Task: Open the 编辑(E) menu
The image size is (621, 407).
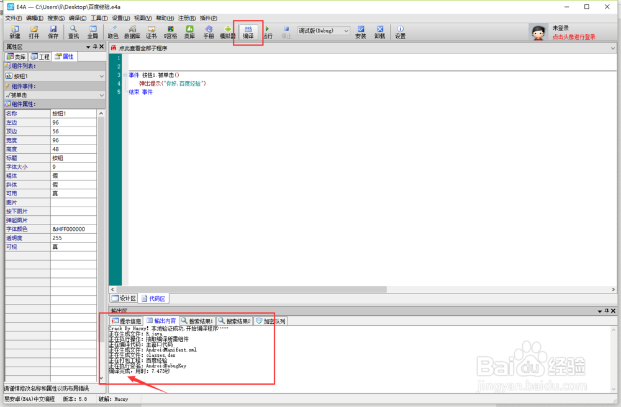Action: coord(35,18)
